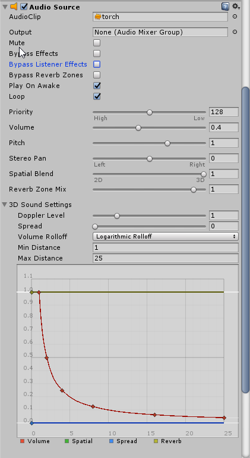Disable Play On Awake
Screen dimensions: 250x458
(97, 86)
